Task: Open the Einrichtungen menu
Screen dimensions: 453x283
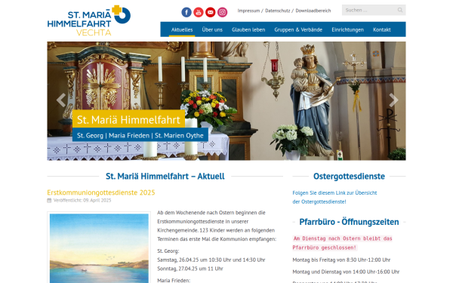Action: 347,29
